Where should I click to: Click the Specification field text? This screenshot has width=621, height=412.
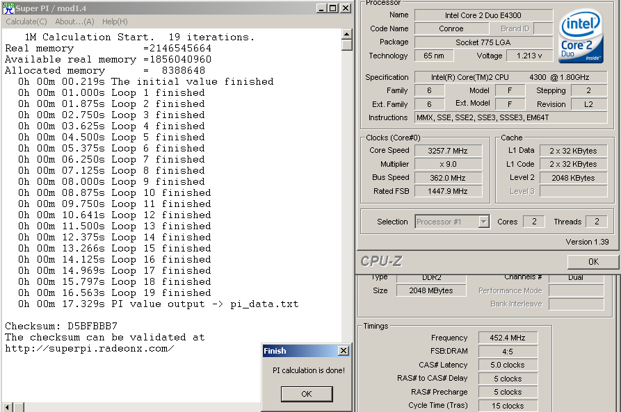(510, 77)
